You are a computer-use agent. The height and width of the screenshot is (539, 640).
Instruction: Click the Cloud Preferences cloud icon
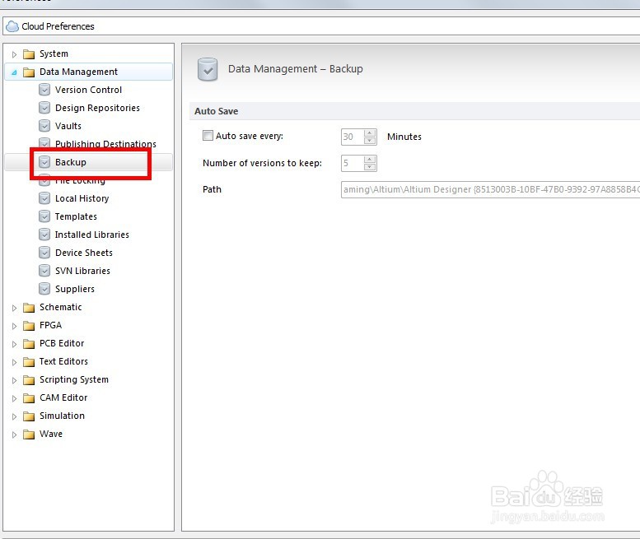[x=12, y=26]
